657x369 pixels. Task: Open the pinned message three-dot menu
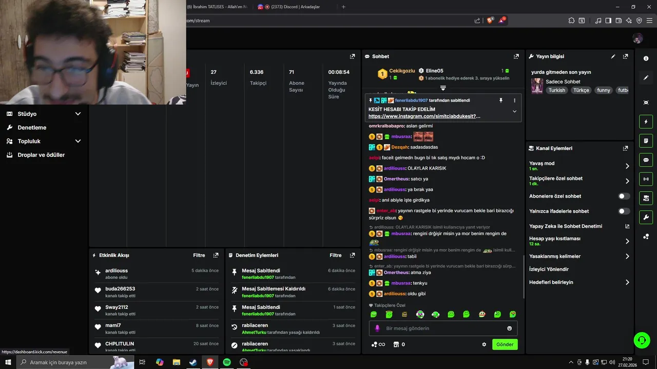point(514,100)
